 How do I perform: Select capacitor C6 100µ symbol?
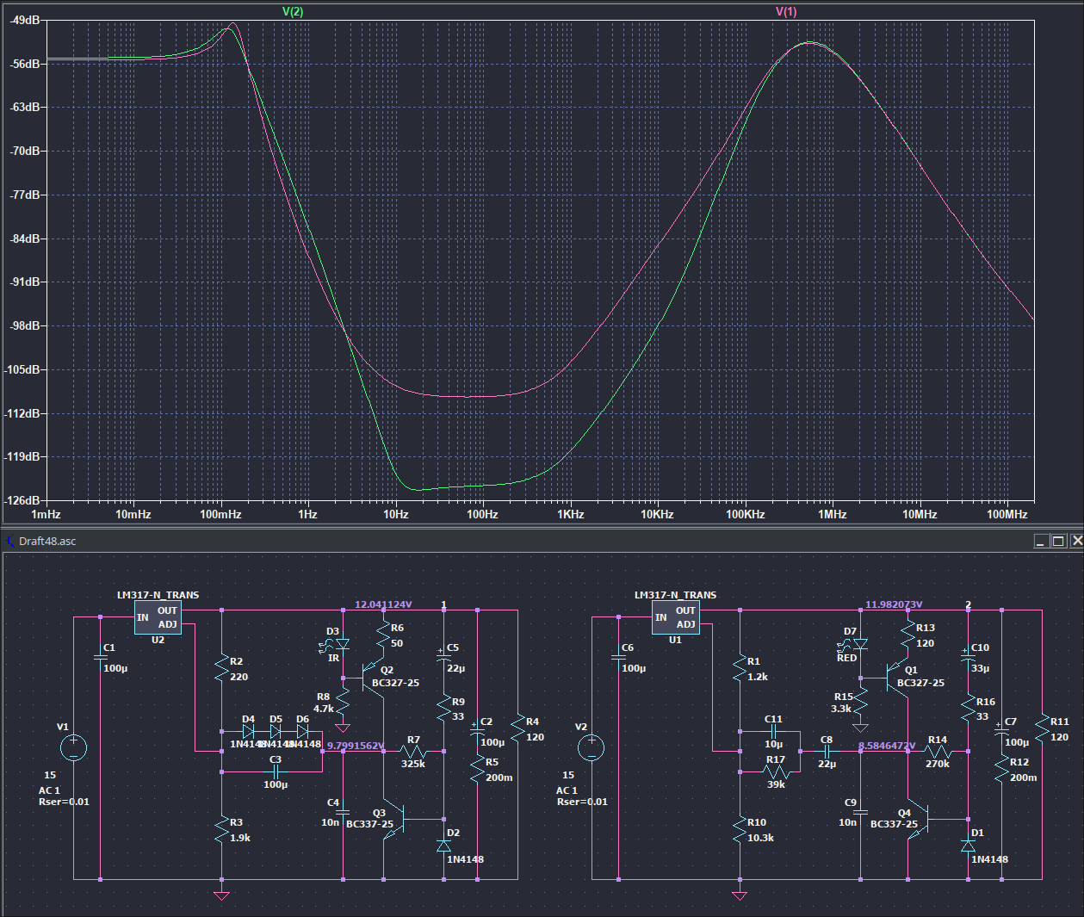point(618,658)
